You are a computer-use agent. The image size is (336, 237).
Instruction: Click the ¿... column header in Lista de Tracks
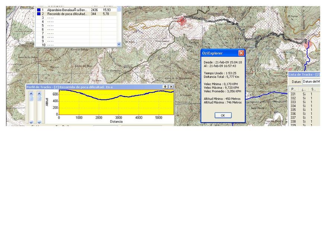(304, 89)
